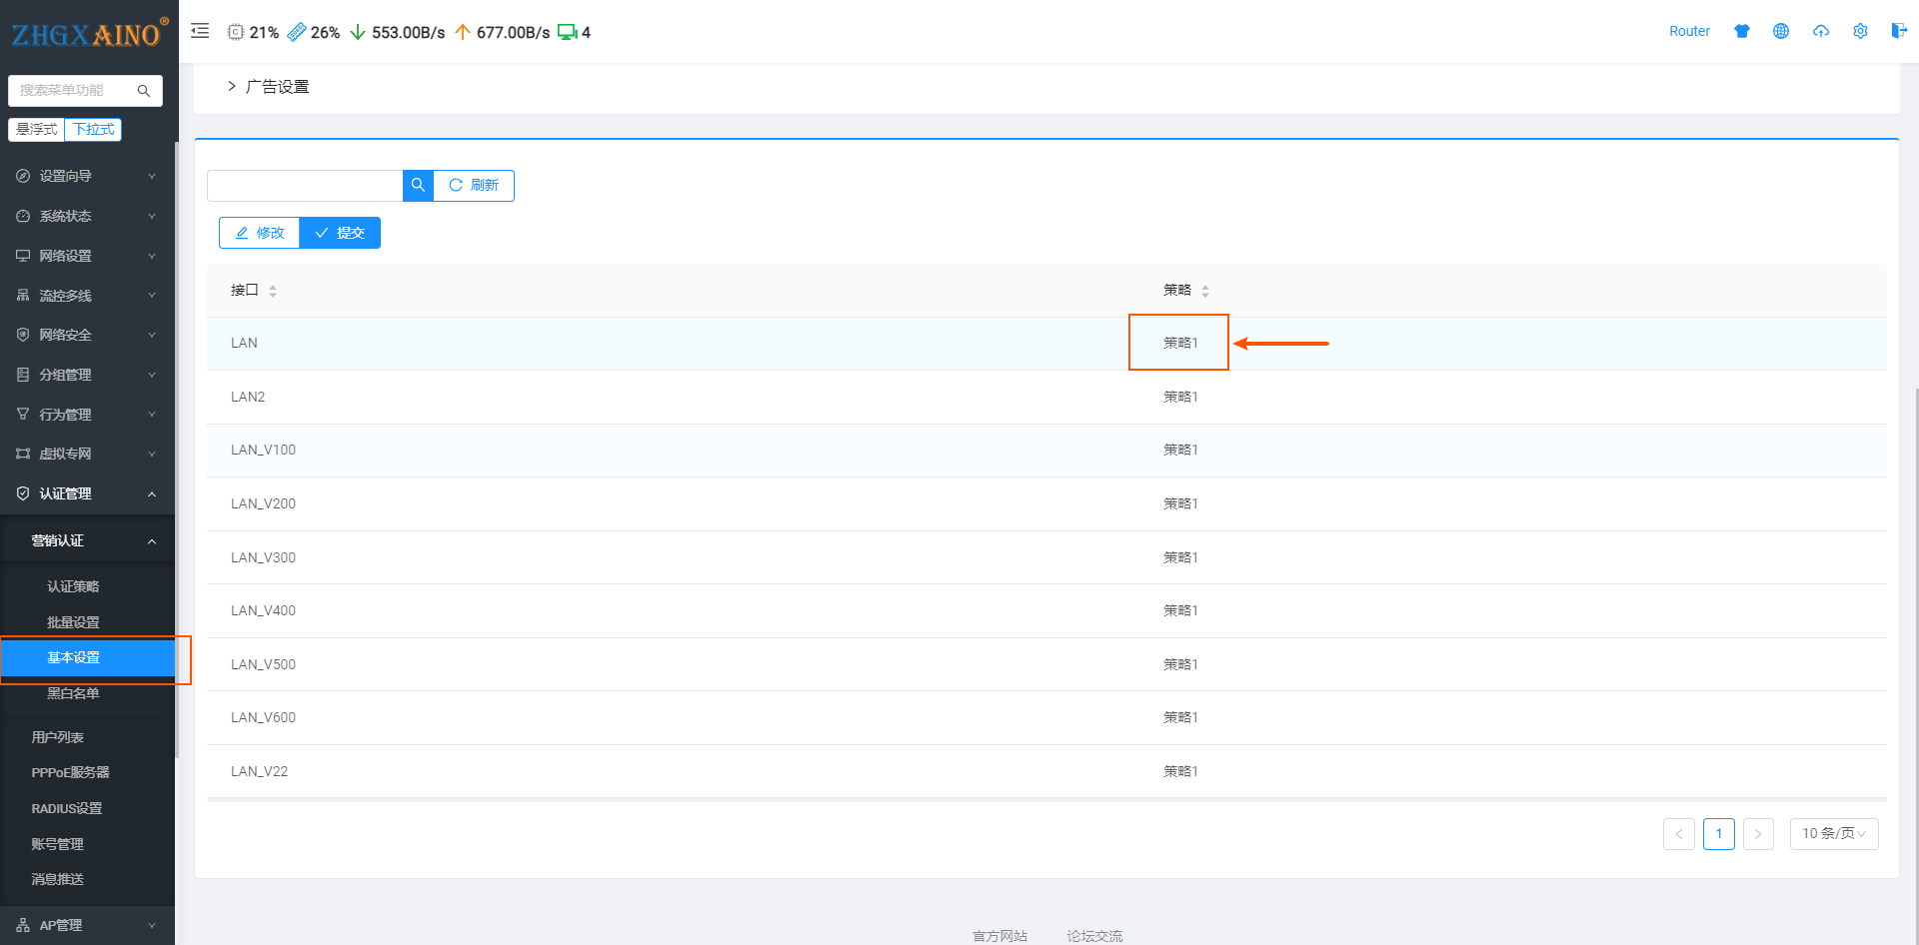Expand the 网络设置 sidebar menu
This screenshot has height=945, width=1919.
click(x=87, y=256)
